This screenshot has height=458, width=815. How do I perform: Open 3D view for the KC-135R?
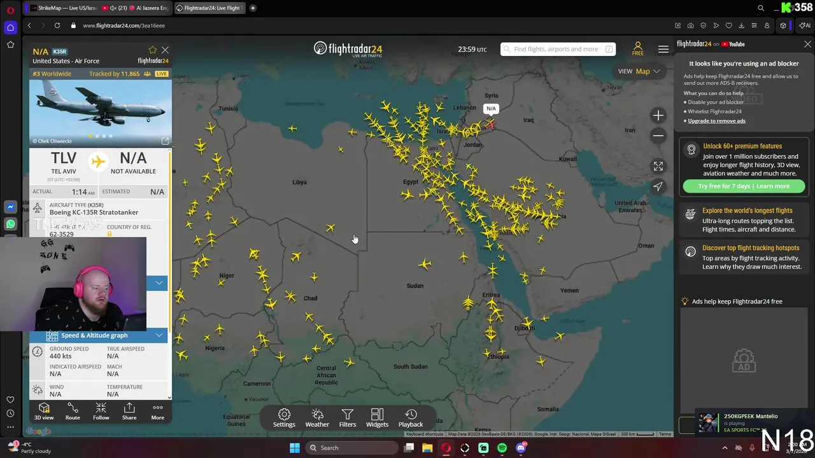click(44, 412)
